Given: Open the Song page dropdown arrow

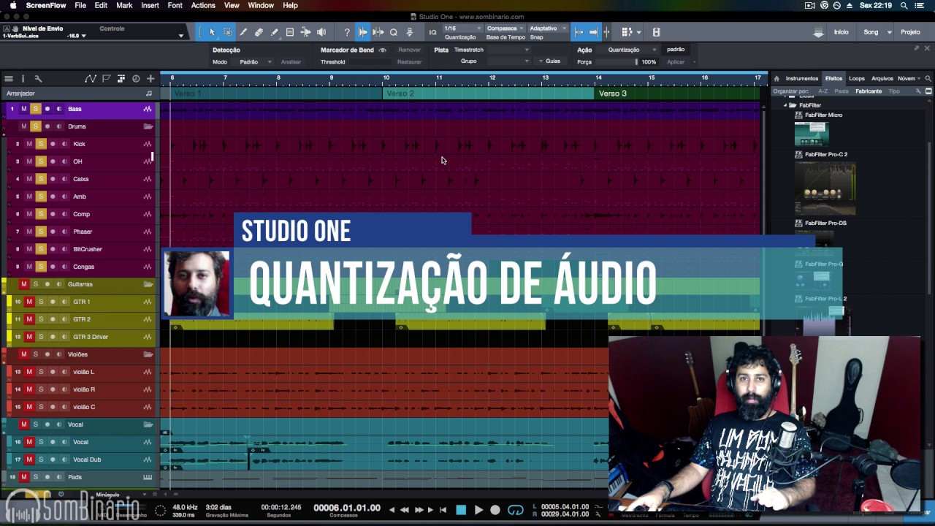Looking at the screenshot, I should coord(889,32).
